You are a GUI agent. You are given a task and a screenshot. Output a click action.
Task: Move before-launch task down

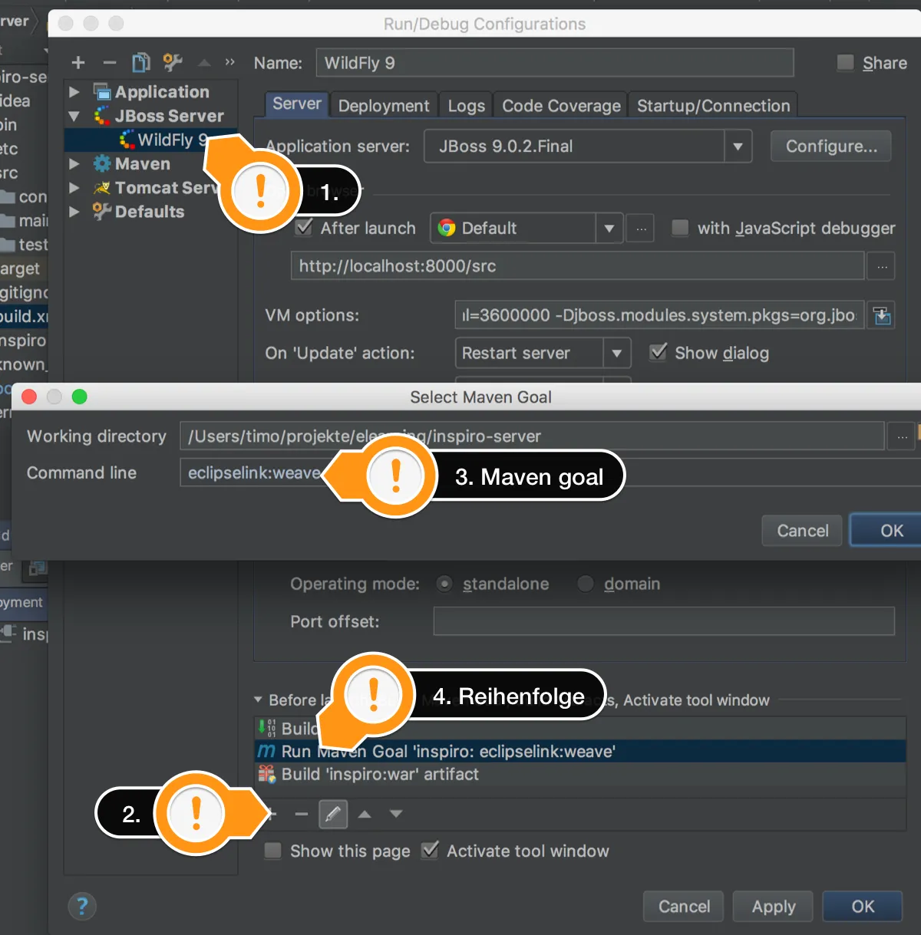coord(396,814)
